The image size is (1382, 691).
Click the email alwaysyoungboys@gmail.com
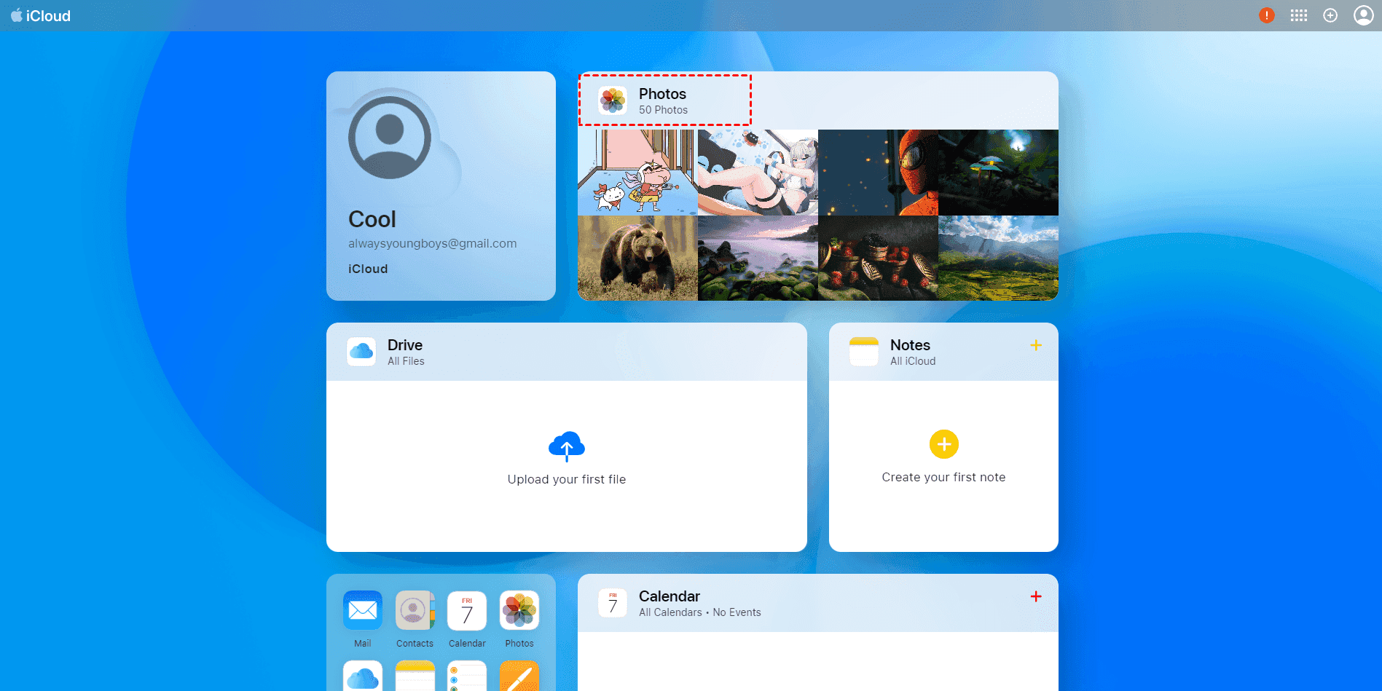(x=433, y=243)
